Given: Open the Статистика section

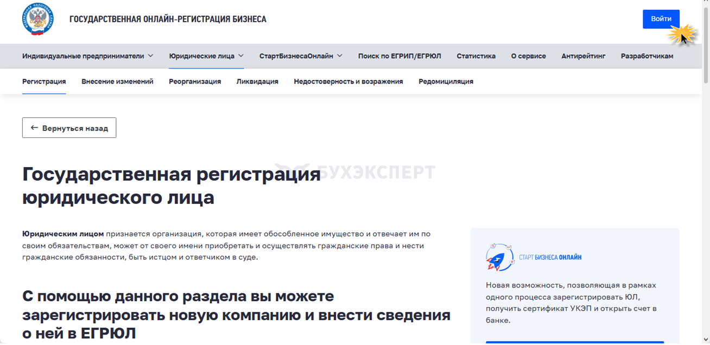Looking at the screenshot, I should point(476,56).
